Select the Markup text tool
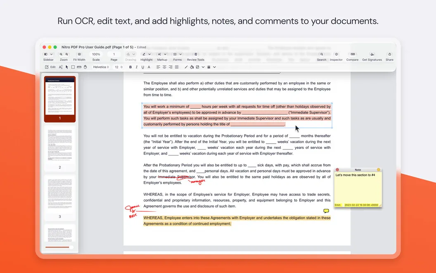This screenshot has height=273, width=436. click(x=159, y=54)
